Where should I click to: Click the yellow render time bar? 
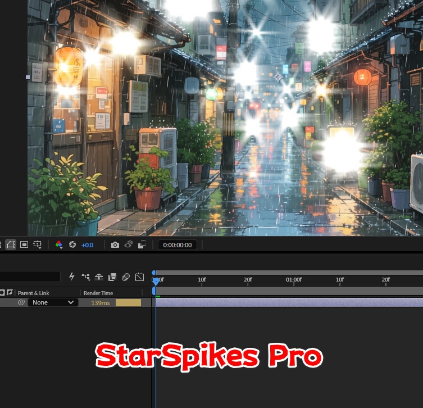click(x=129, y=303)
